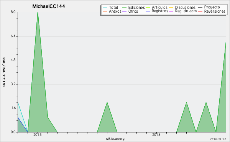This screenshot has width=230, height=142.
Task: Click the cyan Total color line in legend
Action: tap(105, 7)
